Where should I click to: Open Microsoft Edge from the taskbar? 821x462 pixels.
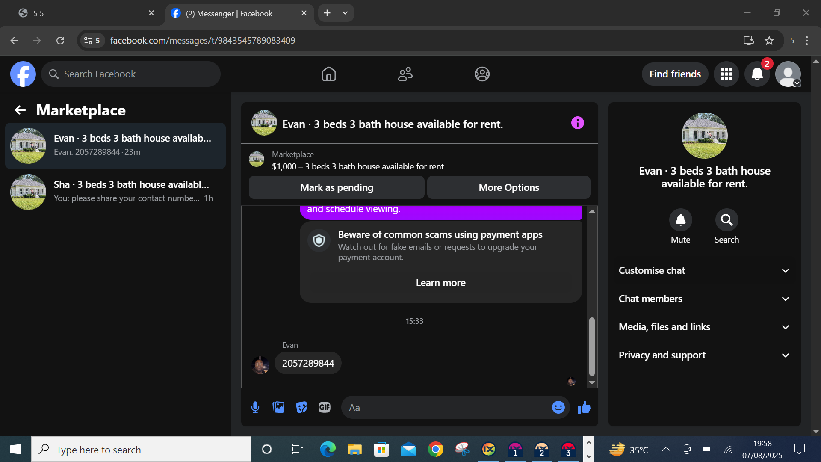pyautogui.click(x=328, y=449)
